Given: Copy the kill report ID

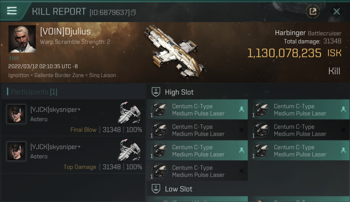Looking at the screenshot, I should (x=134, y=12).
